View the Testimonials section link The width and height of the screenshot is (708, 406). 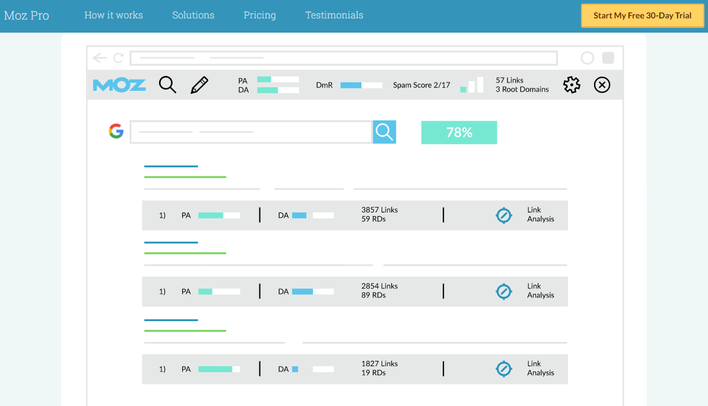pyautogui.click(x=334, y=15)
